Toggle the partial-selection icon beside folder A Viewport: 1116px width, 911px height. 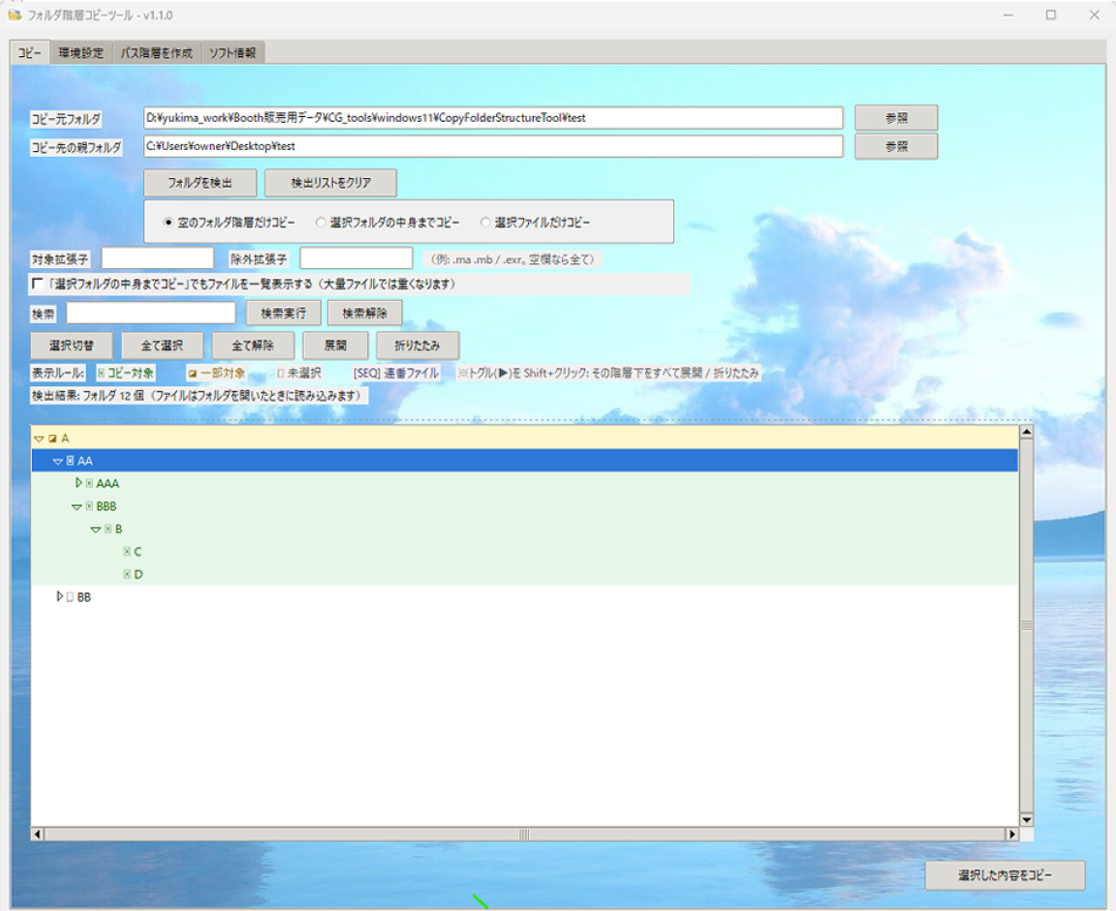[x=52, y=439]
